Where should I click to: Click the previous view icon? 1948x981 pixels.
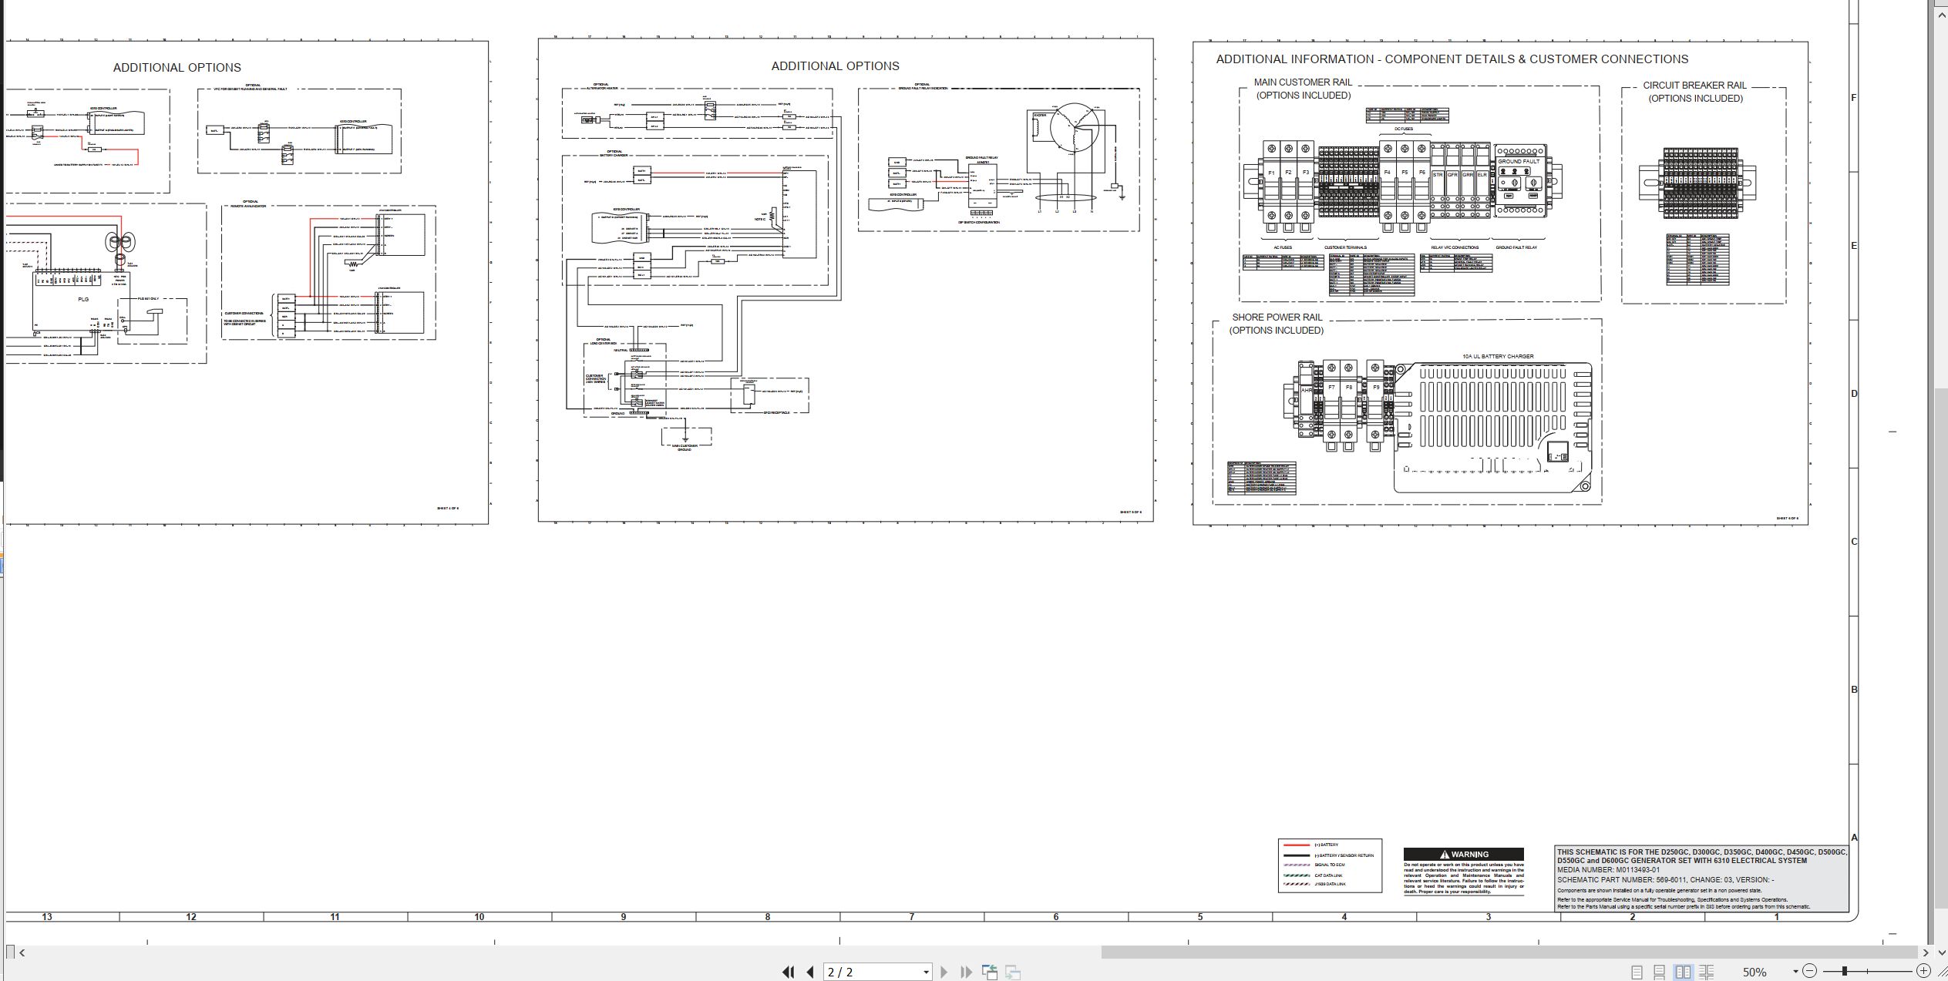coord(990,973)
